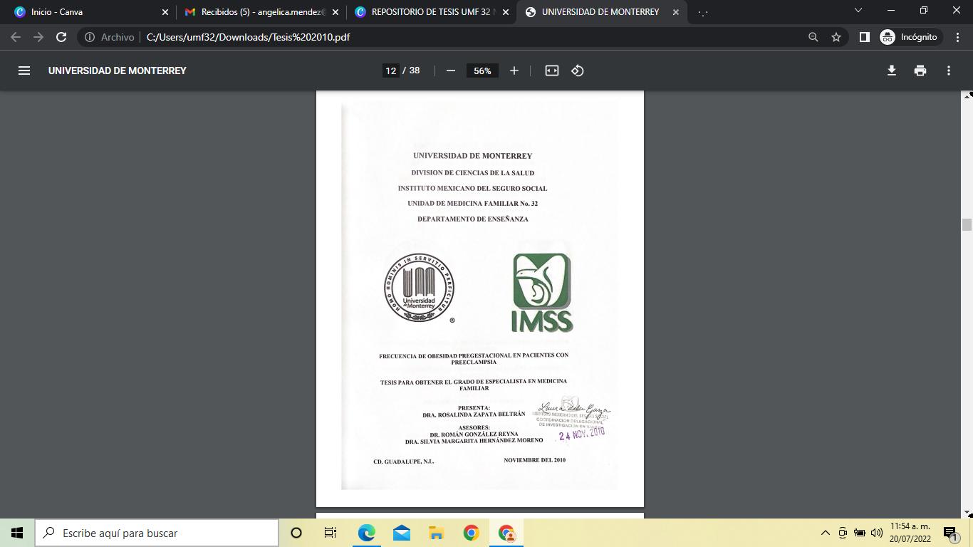973x547 pixels.
Task: Click the address bar with Tesis 2010 path
Action: point(248,37)
